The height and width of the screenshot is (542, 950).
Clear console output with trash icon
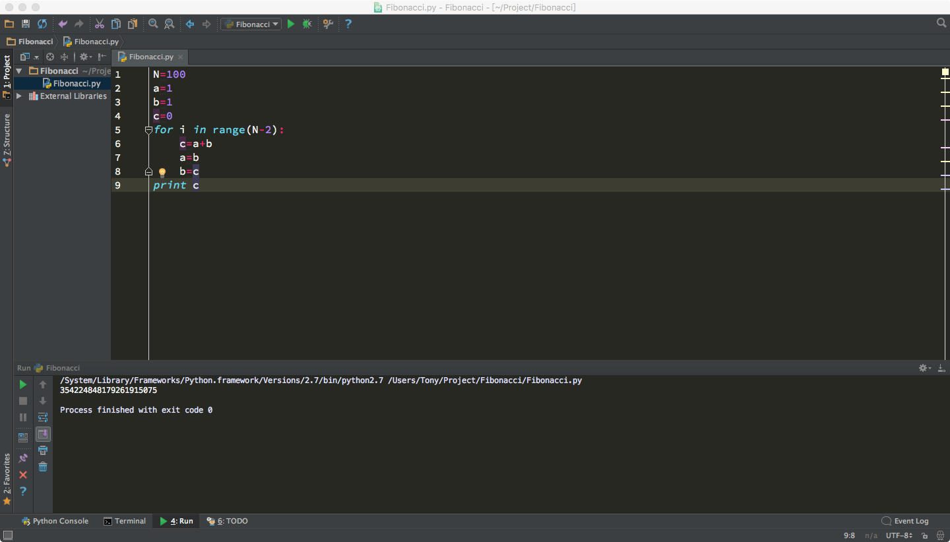tap(43, 467)
